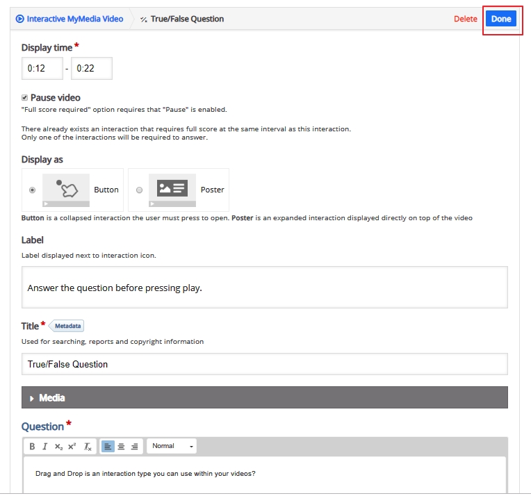Click the Metadata tag beside Title
Viewport: 531px width, 496px height.
point(67,326)
